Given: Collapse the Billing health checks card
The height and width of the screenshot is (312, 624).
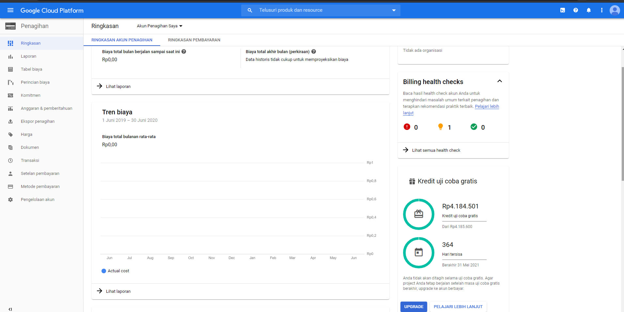Looking at the screenshot, I should [x=499, y=81].
